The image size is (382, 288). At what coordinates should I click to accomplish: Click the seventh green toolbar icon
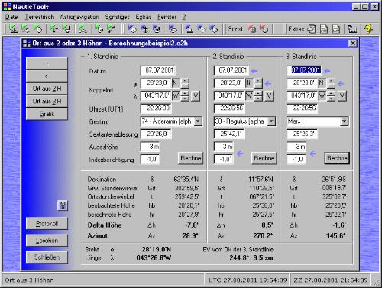(99, 29)
